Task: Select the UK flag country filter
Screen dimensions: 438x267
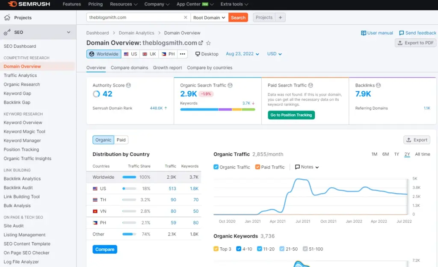Action: (x=149, y=54)
